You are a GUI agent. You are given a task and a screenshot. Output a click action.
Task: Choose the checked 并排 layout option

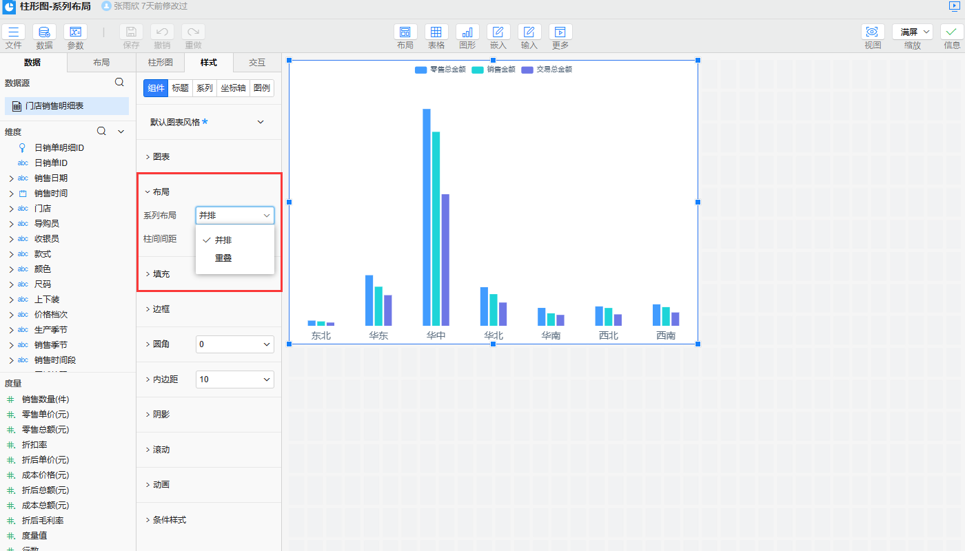click(x=223, y=240)
